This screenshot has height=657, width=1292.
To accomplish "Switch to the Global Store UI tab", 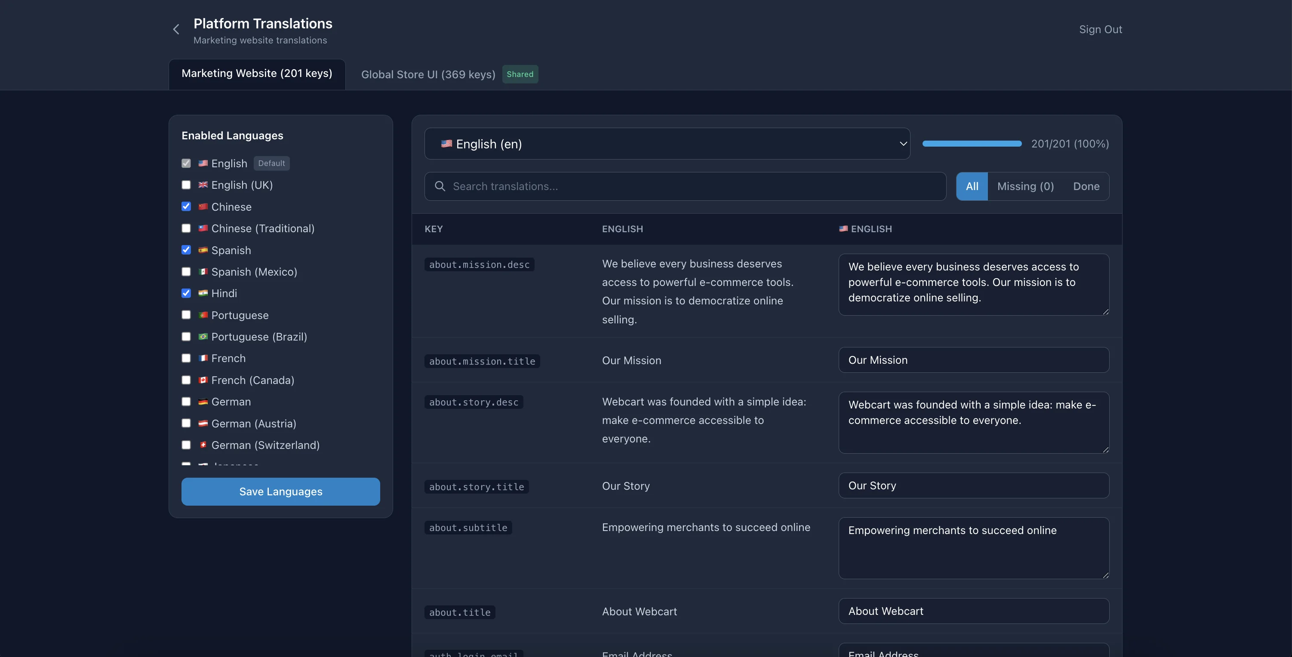I will point(428,74).
